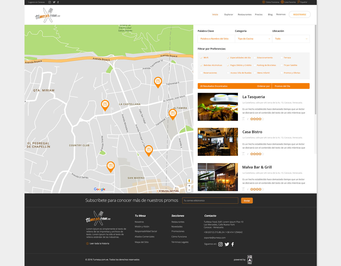Open the Malva Bar & Grill title

click(x=257, y=167)
